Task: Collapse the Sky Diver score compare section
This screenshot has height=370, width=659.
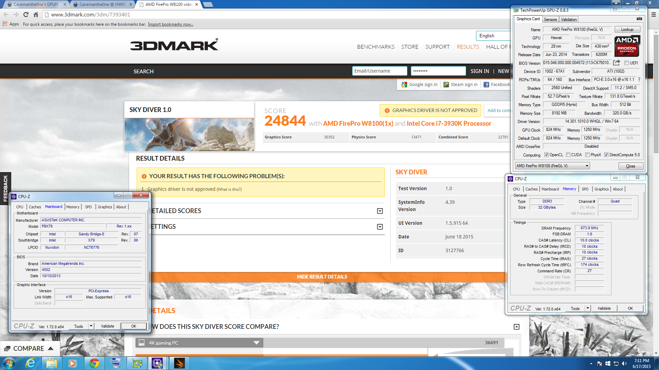Action: coord(516,327)
